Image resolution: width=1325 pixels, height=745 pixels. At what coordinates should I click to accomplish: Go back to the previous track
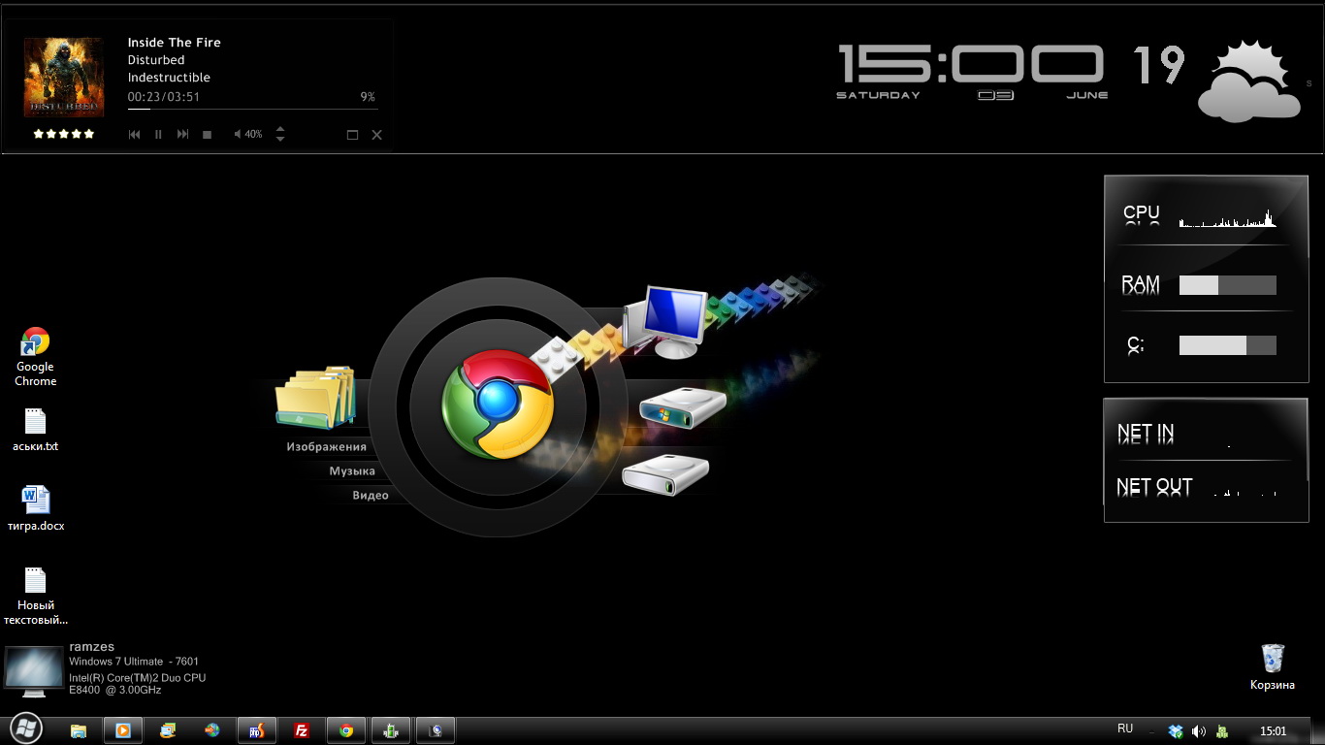[x=135, y=135]
